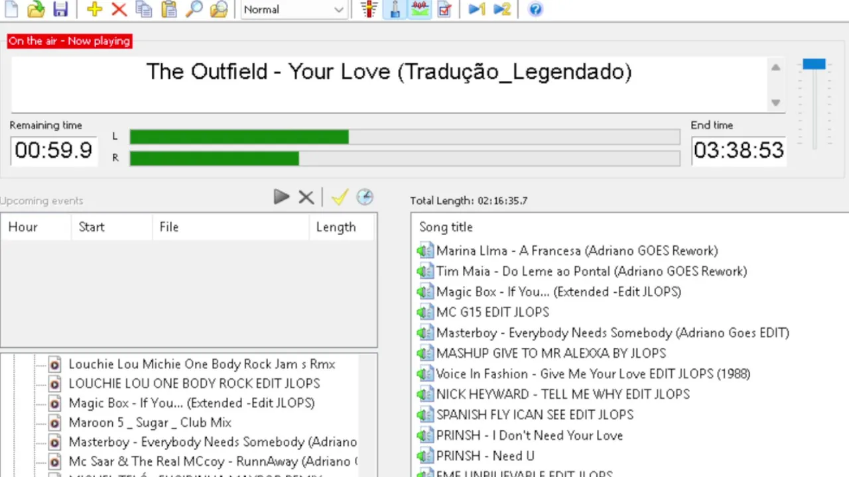Copy selected item toolbar icon

(x=144, y=9)
